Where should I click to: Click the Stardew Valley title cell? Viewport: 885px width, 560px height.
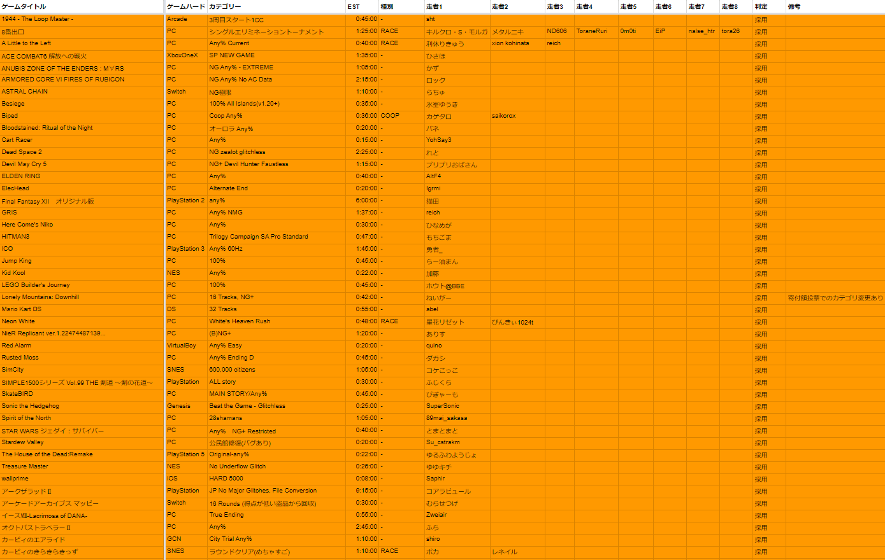pyautogui.click(x=82, y=443)
